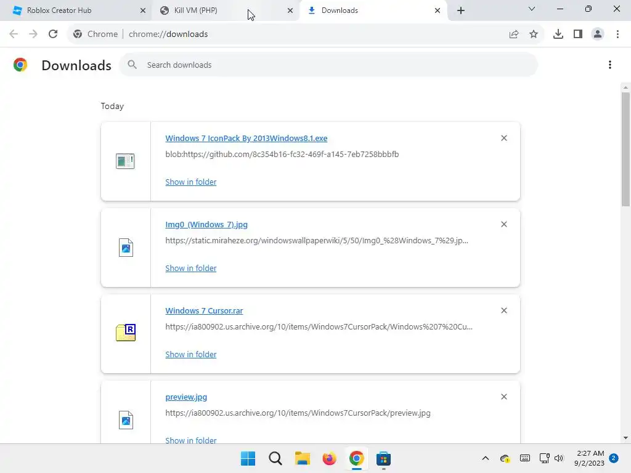The height and width of the screenshot is (473, 631).
Task: Open the clock showing 2:27 AM
Action: pyautogui.click(x=590, y=458)
